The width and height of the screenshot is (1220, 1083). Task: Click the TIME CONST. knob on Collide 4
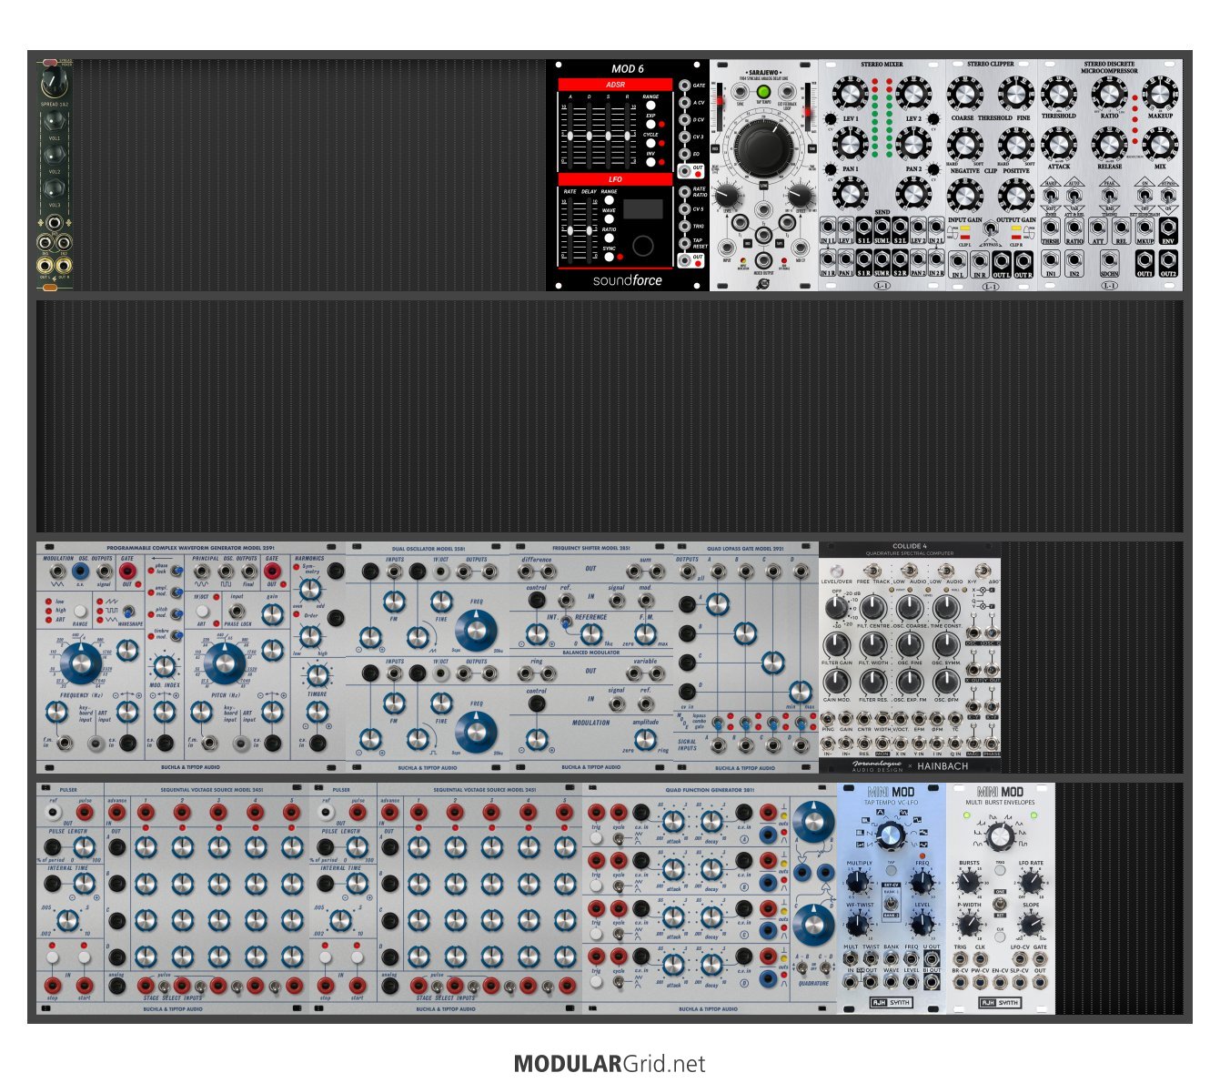tap(946, 607)
